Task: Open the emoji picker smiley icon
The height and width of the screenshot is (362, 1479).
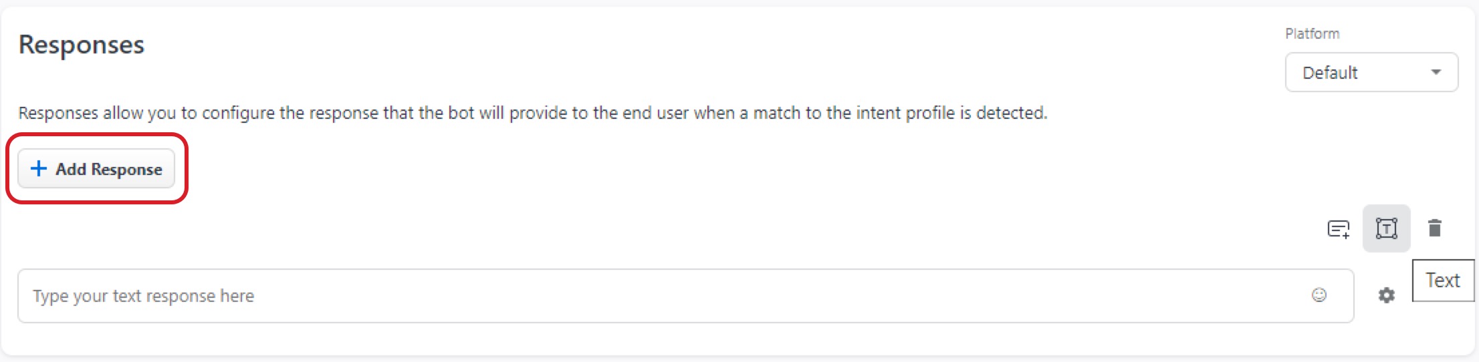Action: (1319, 295)
